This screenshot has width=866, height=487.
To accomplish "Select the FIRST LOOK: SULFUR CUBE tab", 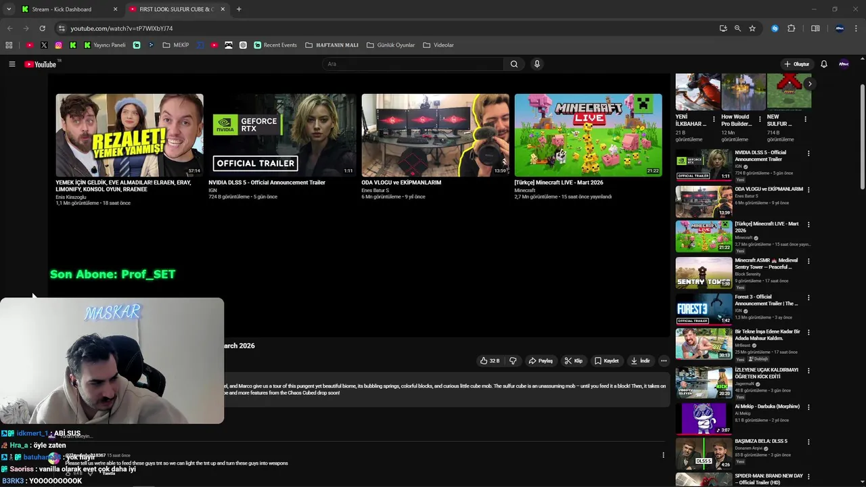I will click(x=176, y=9).
